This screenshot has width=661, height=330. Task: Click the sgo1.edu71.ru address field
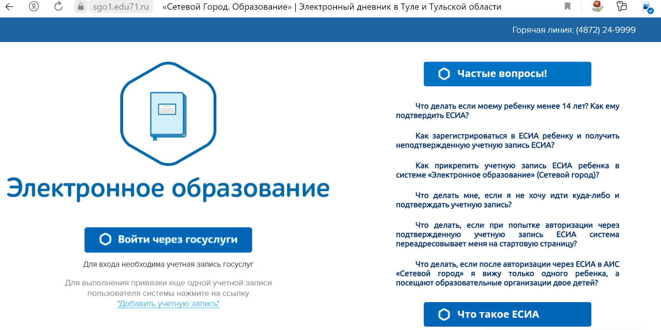121,7
